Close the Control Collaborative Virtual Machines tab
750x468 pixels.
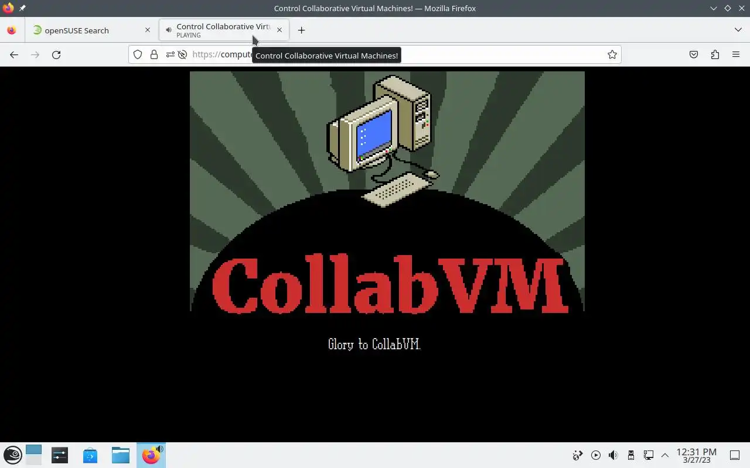[279, 30]
